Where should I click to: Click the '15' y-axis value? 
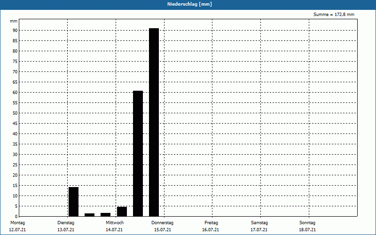click(x=15, y=186)
